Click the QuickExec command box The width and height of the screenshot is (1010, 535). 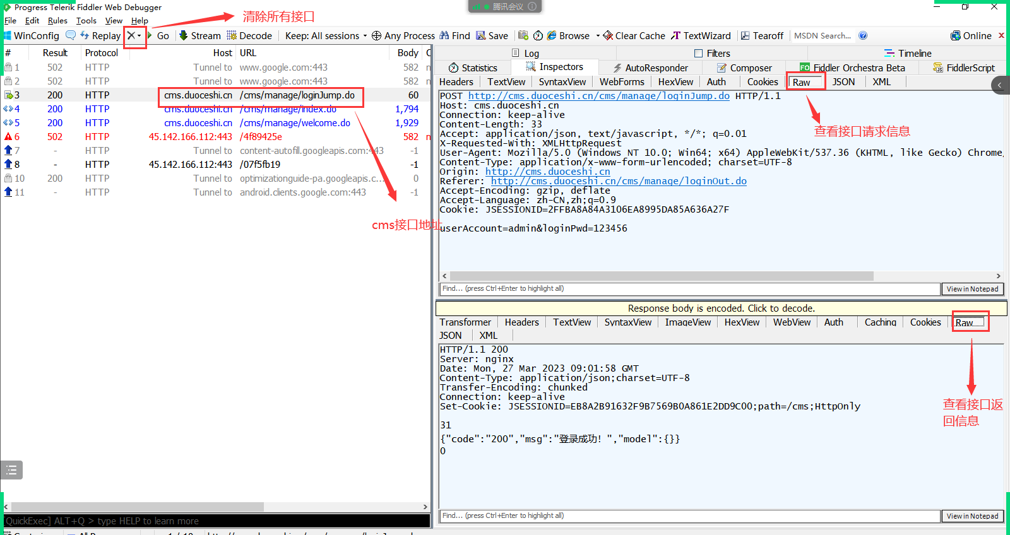pos(217,521)
